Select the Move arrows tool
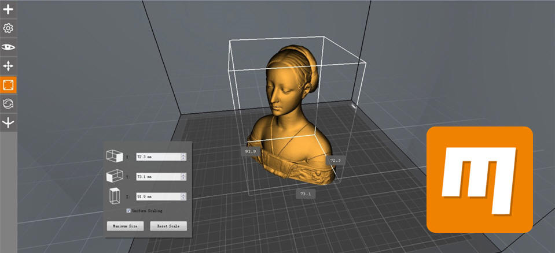This screenshot has height=253, width=555. point(8,66)
